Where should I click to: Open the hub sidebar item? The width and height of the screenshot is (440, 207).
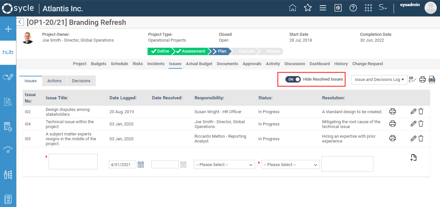(8, 52)
